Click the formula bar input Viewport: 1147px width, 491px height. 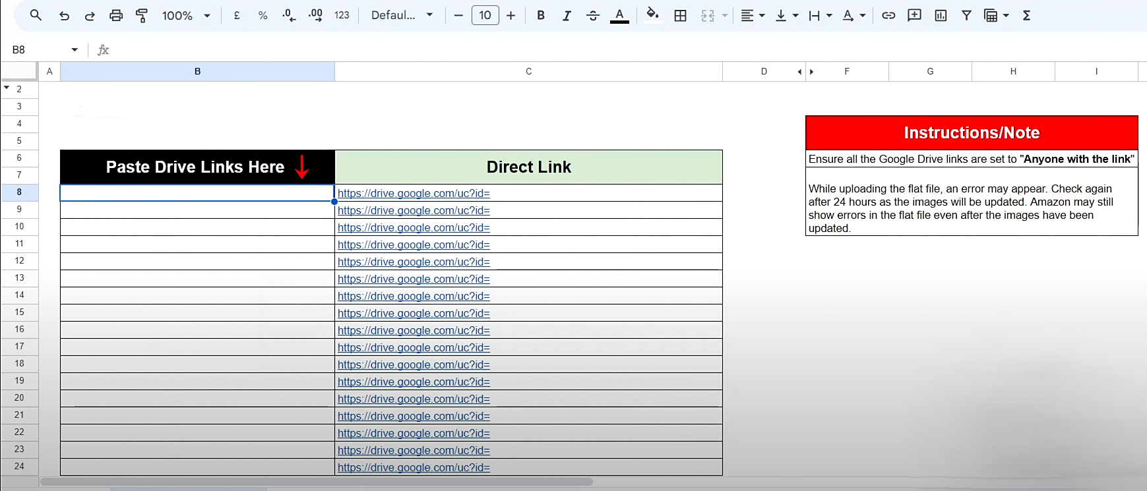click(627, 49)
